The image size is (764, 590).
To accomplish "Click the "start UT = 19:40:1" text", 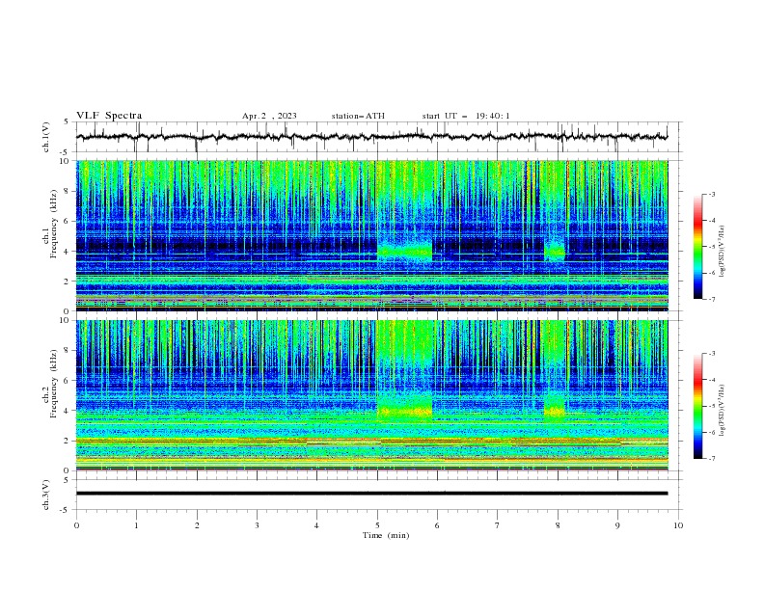I will point(466,116).
